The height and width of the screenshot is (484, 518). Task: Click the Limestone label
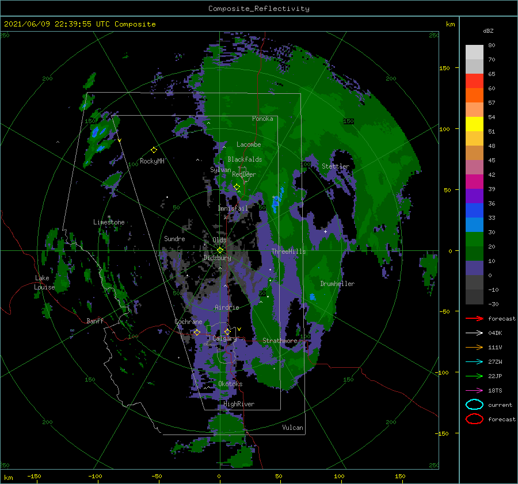point(109,222)
